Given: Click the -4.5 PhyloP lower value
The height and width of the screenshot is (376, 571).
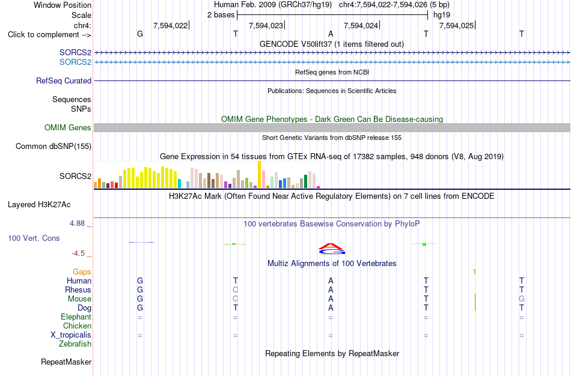Looking at the screenshot, I should (78, 253).
